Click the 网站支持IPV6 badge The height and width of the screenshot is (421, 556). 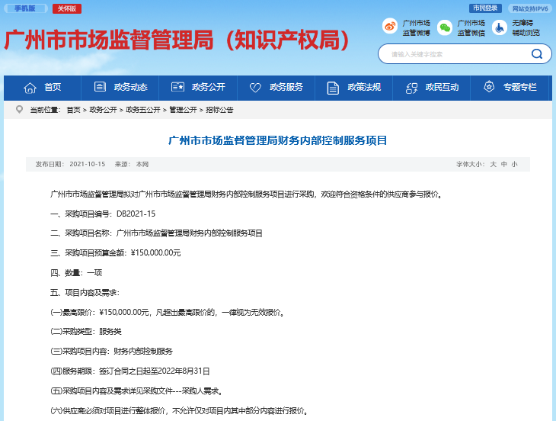coord(530,8)
